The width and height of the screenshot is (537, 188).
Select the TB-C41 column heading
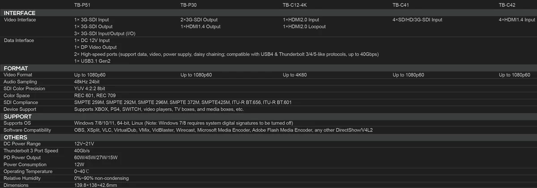pyautogui.click(x=401, y=5)
